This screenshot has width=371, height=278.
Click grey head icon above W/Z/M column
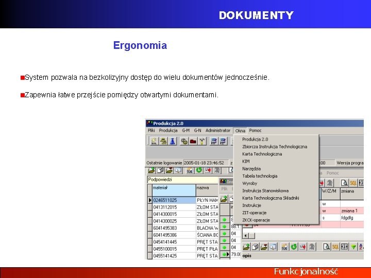pos(330,183)
